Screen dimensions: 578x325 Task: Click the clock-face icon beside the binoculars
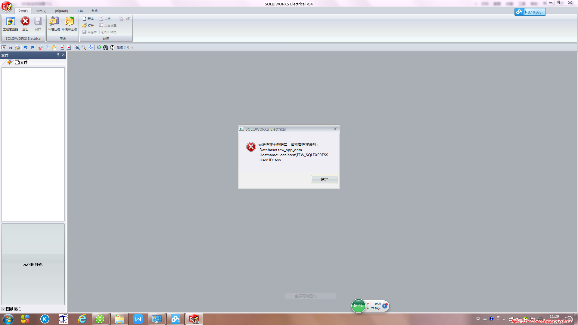(112, 47)
